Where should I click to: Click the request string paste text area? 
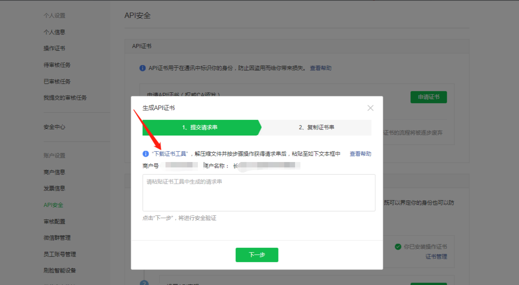pyautogui.click(x=259, y=192)
